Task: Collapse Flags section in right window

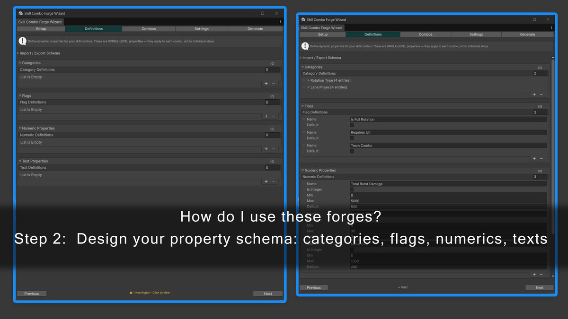Action: pos(302,106)
